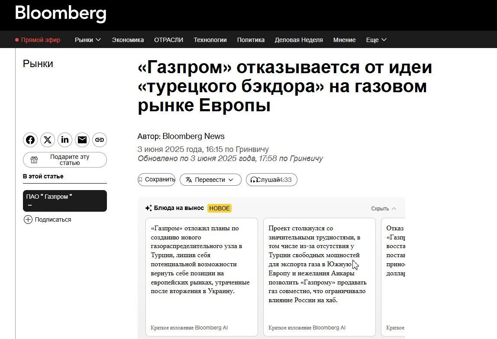Select Экономика in the navigation bar
Image resolution: width=497 pixels, height=339 pixels.
128,39
